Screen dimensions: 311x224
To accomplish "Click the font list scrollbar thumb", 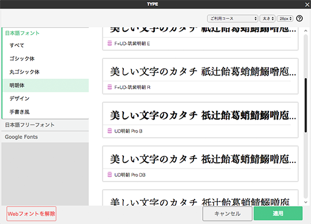I will (306, 105).
